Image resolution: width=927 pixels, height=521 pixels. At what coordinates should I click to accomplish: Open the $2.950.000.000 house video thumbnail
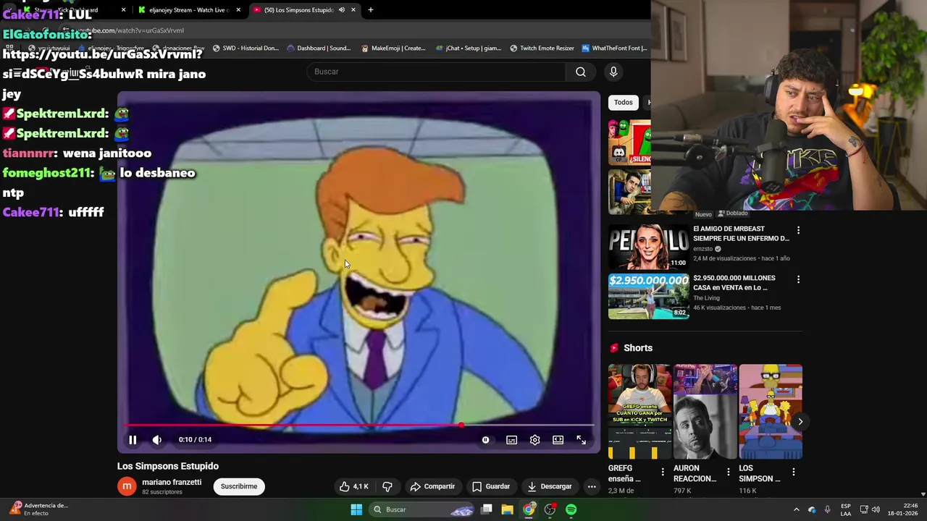click(648, 296)
